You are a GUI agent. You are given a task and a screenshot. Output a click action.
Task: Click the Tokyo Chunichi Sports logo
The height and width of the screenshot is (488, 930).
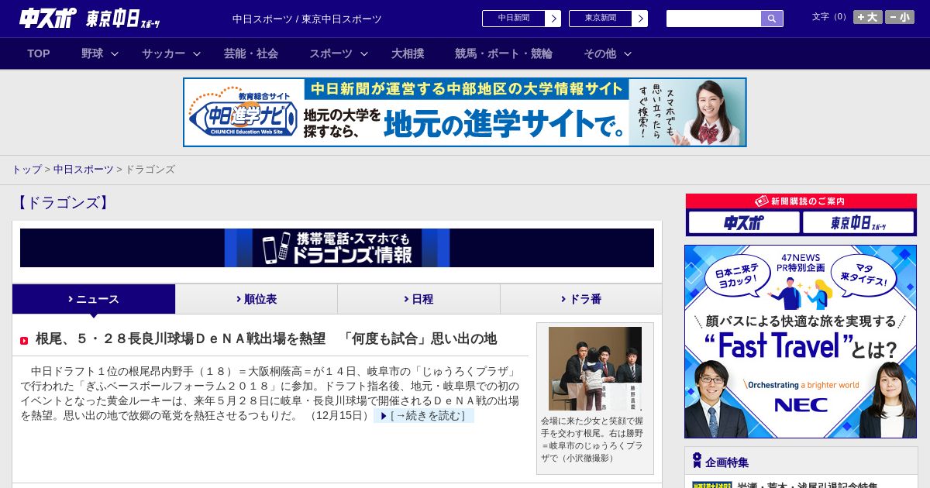point(124,19)
